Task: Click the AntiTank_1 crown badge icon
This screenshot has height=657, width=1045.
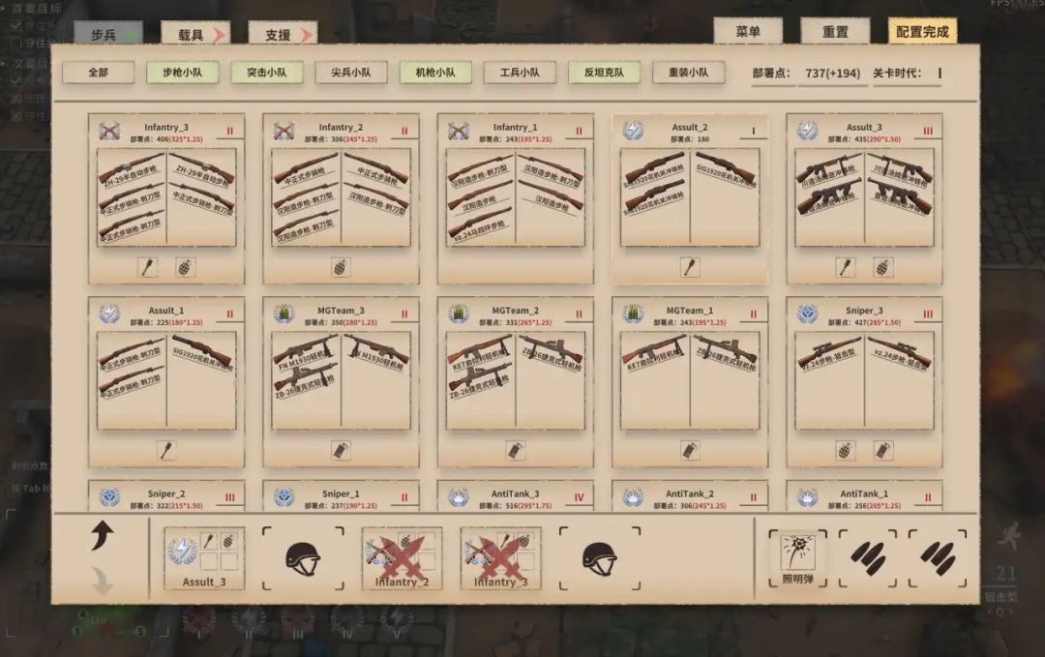Action: (808, 497)
